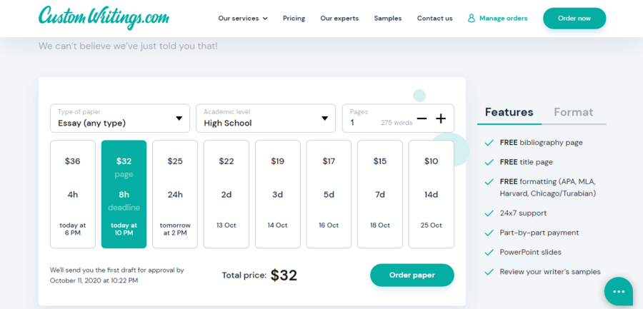Open the Pricing page
The height and width of the screenshot is (309, 643).
point(294,19)
